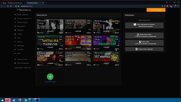Click 'Выйти' to log out
181x102 pixels.
click(19, 54)
